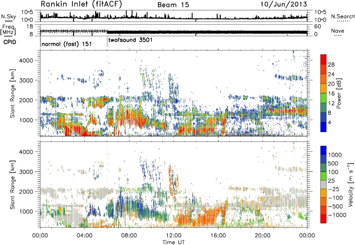355x245 pixels.
Task: Click the 'N.Sky' legend label
Action: coord(8,16)
